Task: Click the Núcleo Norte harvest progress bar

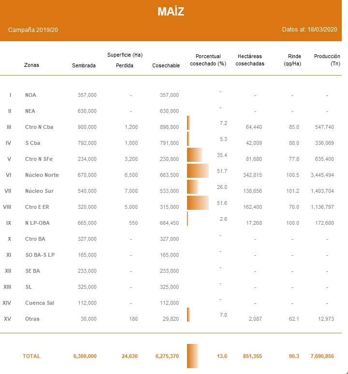Action: 198,171
